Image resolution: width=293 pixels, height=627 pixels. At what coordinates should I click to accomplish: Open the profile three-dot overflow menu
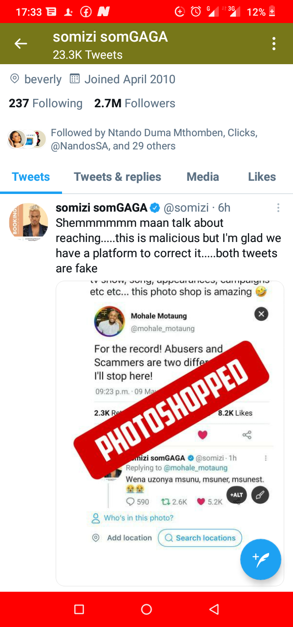(x=274, y=44)
